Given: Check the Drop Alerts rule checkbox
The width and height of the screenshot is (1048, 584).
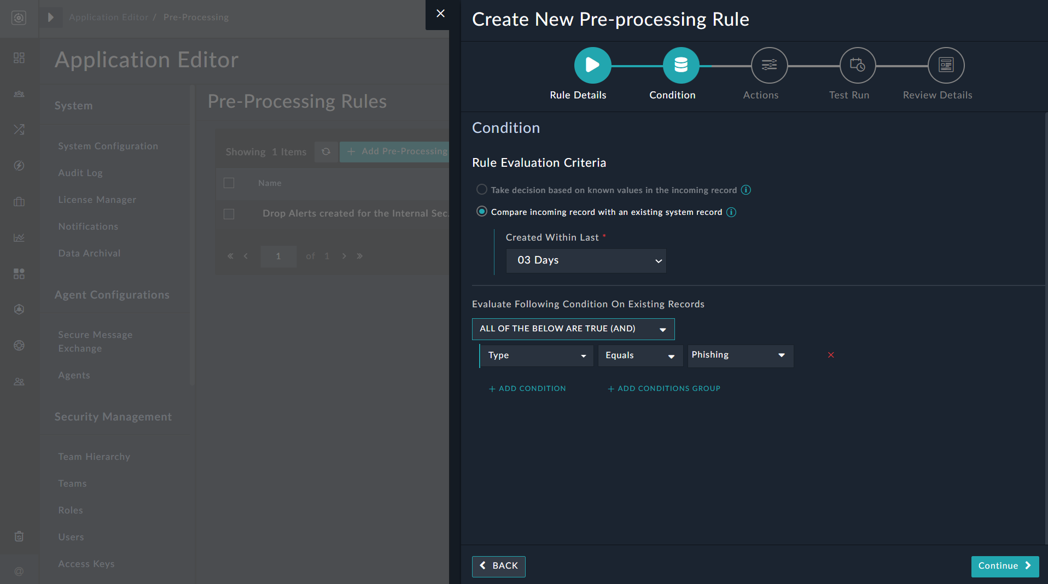Looking at the screenshot, I should tap(229, 214).
